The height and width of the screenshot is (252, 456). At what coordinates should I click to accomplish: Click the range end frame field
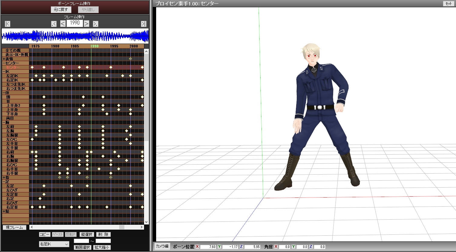(103, 241)
